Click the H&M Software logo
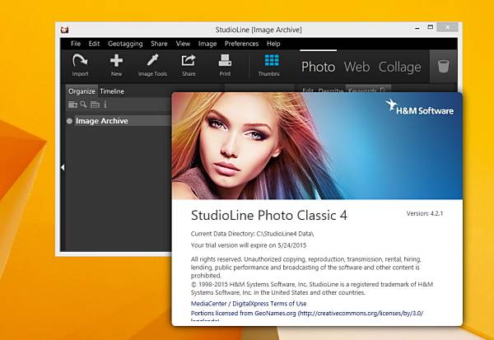Image resolution: width=494 pixels, height=340 pixels. (420, 108)
